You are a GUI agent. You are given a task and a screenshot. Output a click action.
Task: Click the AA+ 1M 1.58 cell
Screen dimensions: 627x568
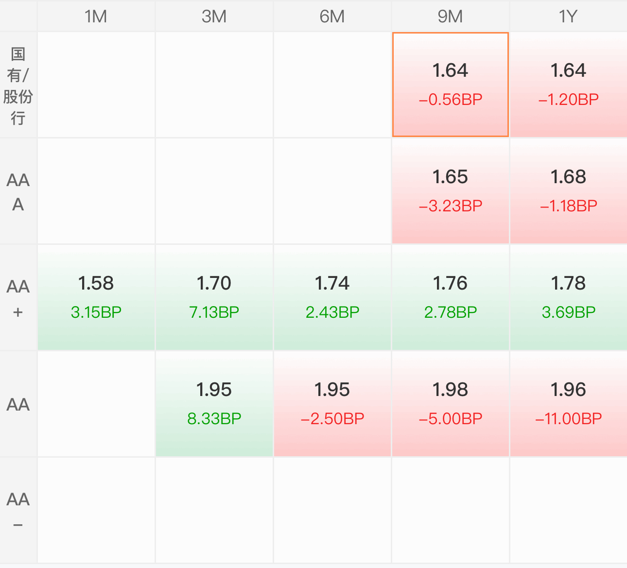click(x=96, y=297)
